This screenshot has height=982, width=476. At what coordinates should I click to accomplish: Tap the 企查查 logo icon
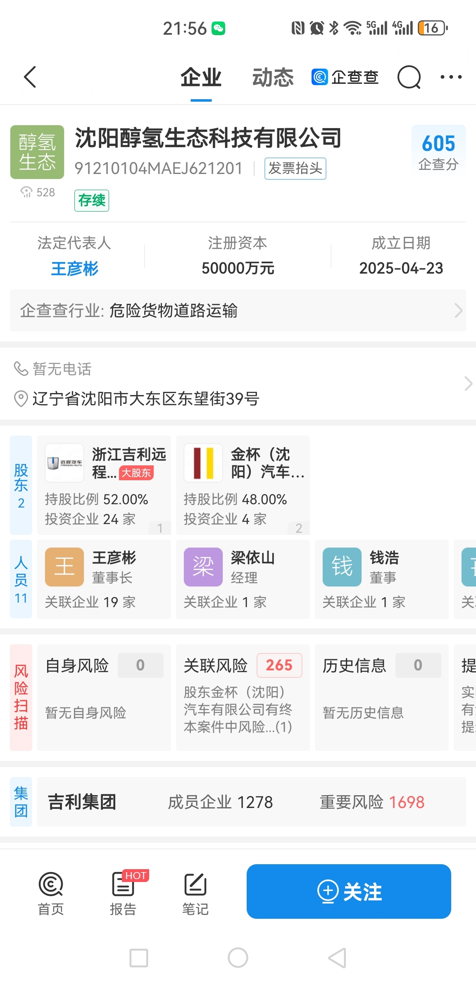[319, 77]
